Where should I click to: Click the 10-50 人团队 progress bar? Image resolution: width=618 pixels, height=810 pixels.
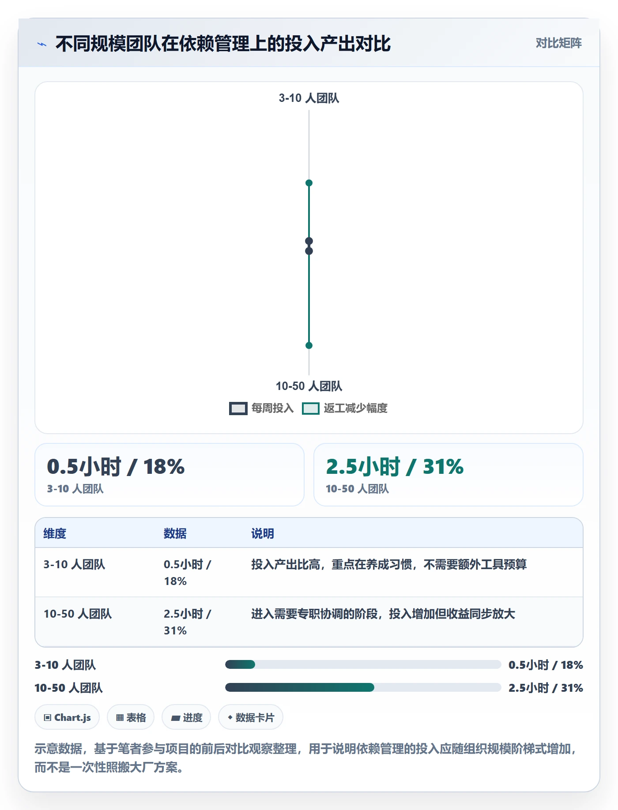[363, 687]
